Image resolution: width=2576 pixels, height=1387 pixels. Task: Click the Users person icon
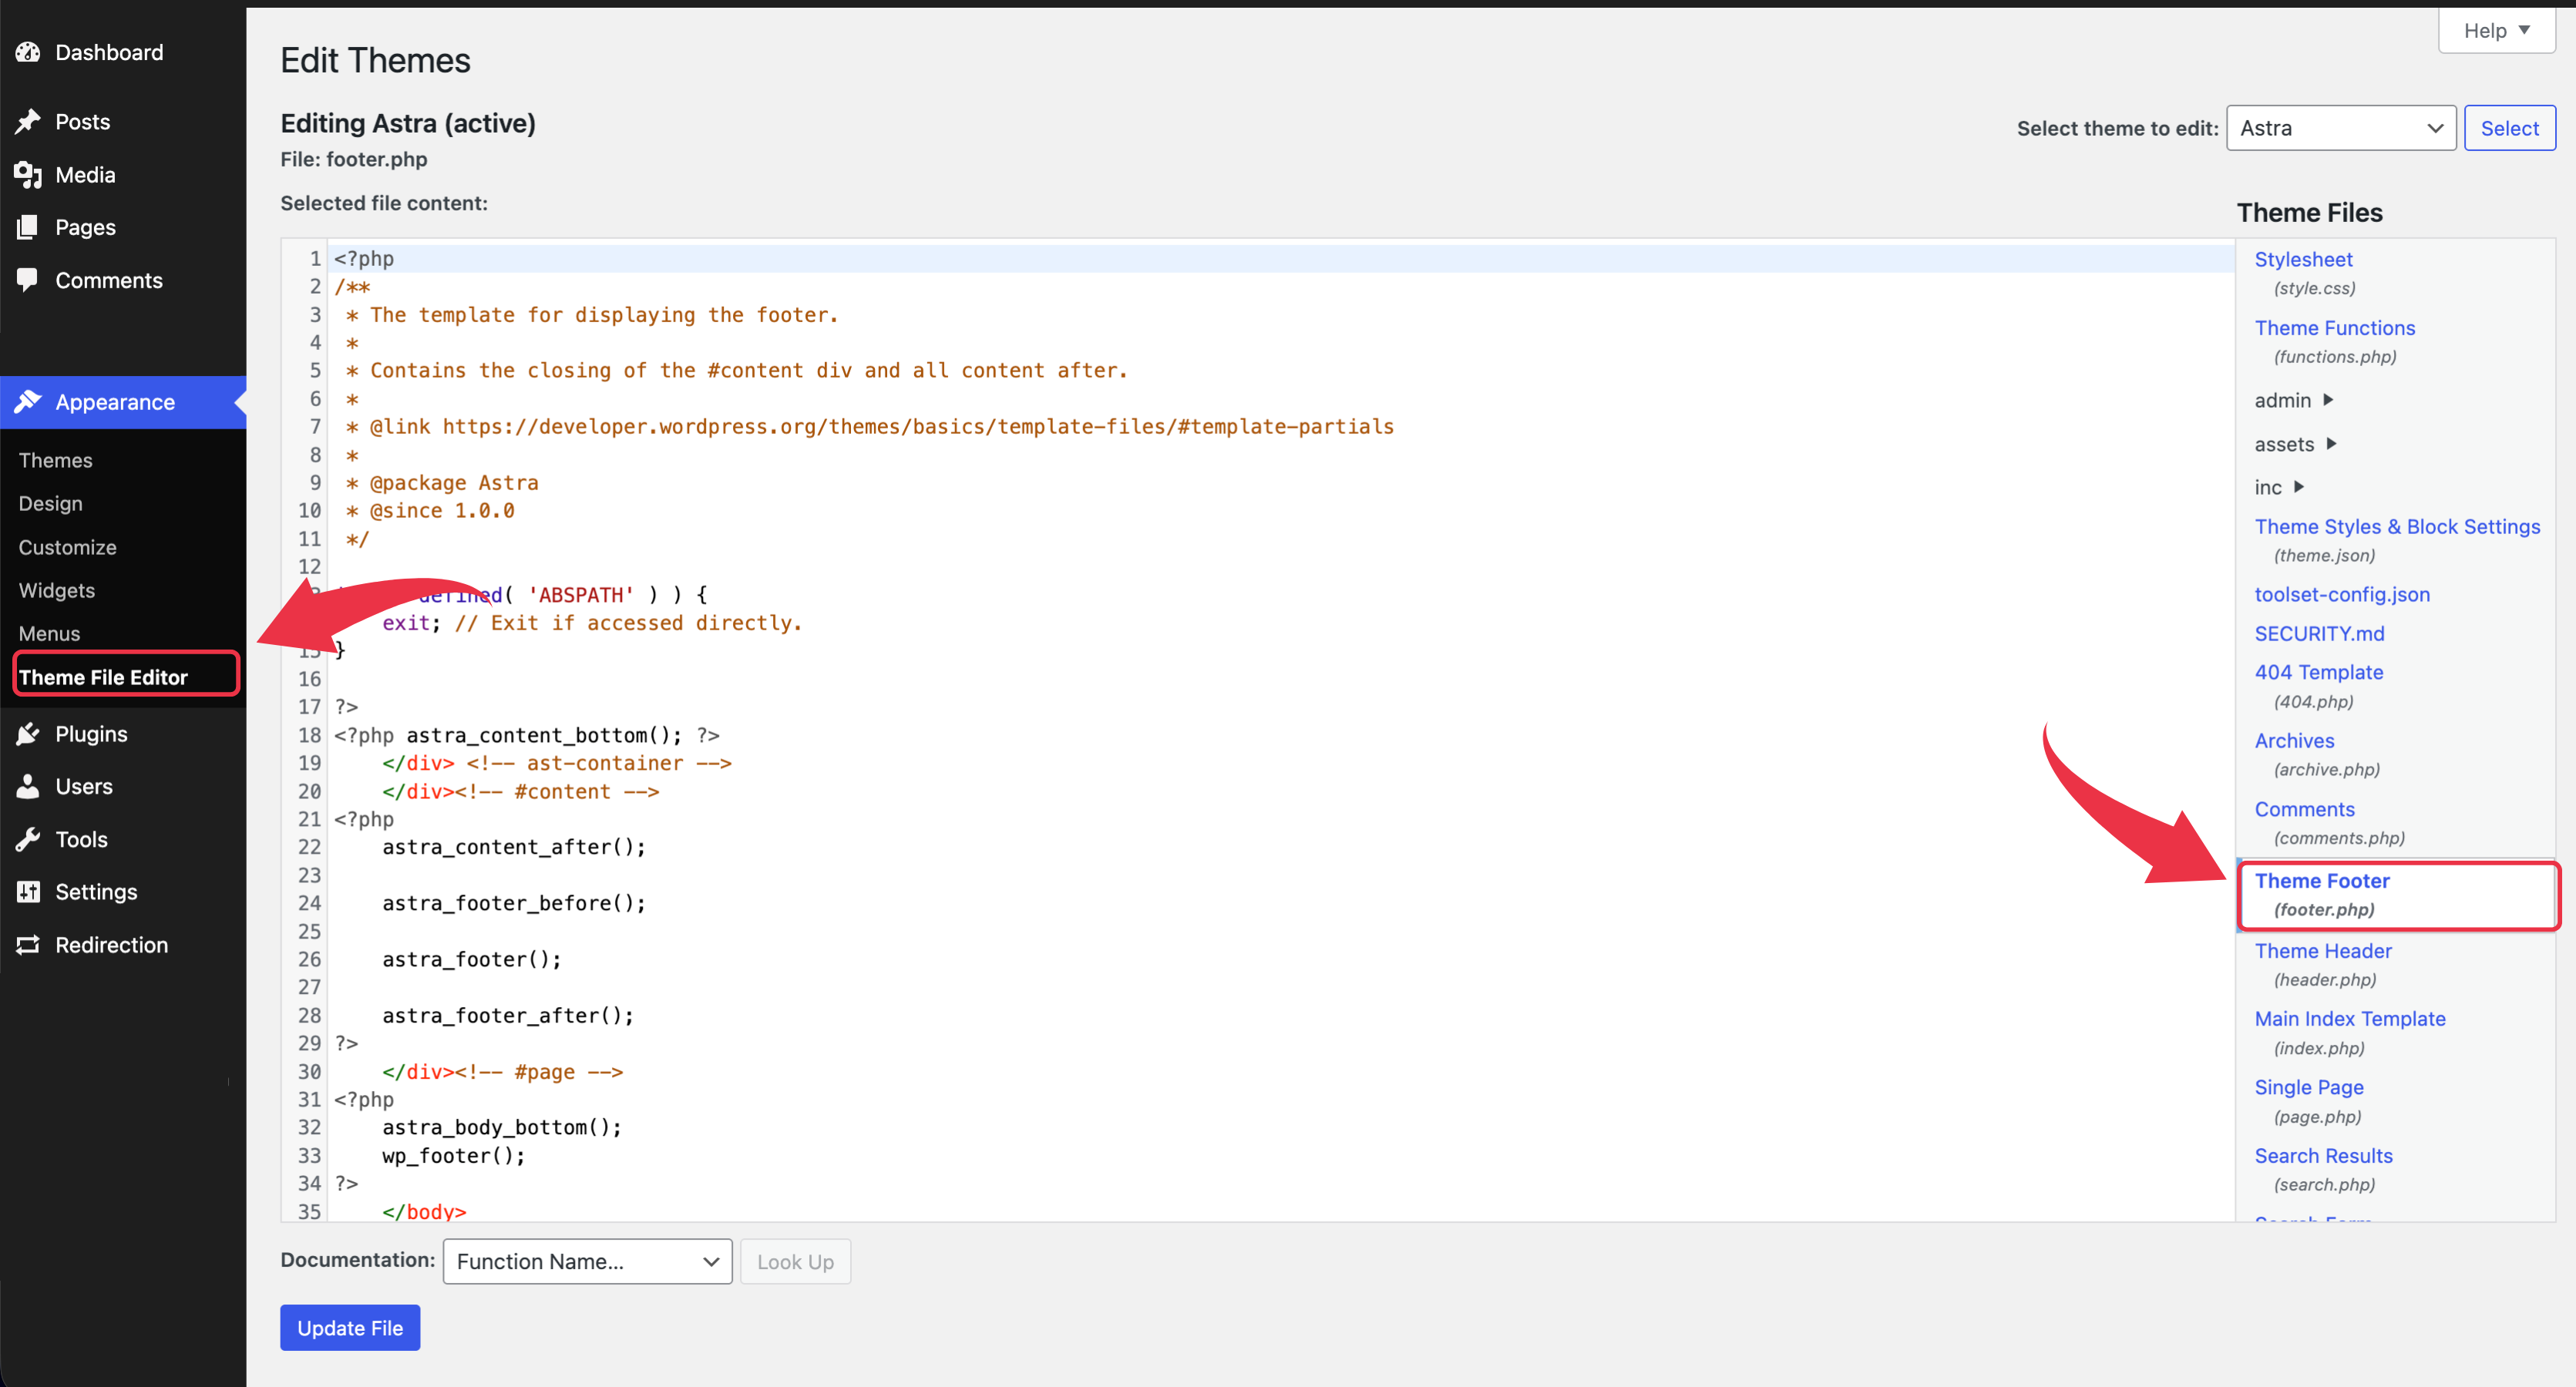[28, 786]
